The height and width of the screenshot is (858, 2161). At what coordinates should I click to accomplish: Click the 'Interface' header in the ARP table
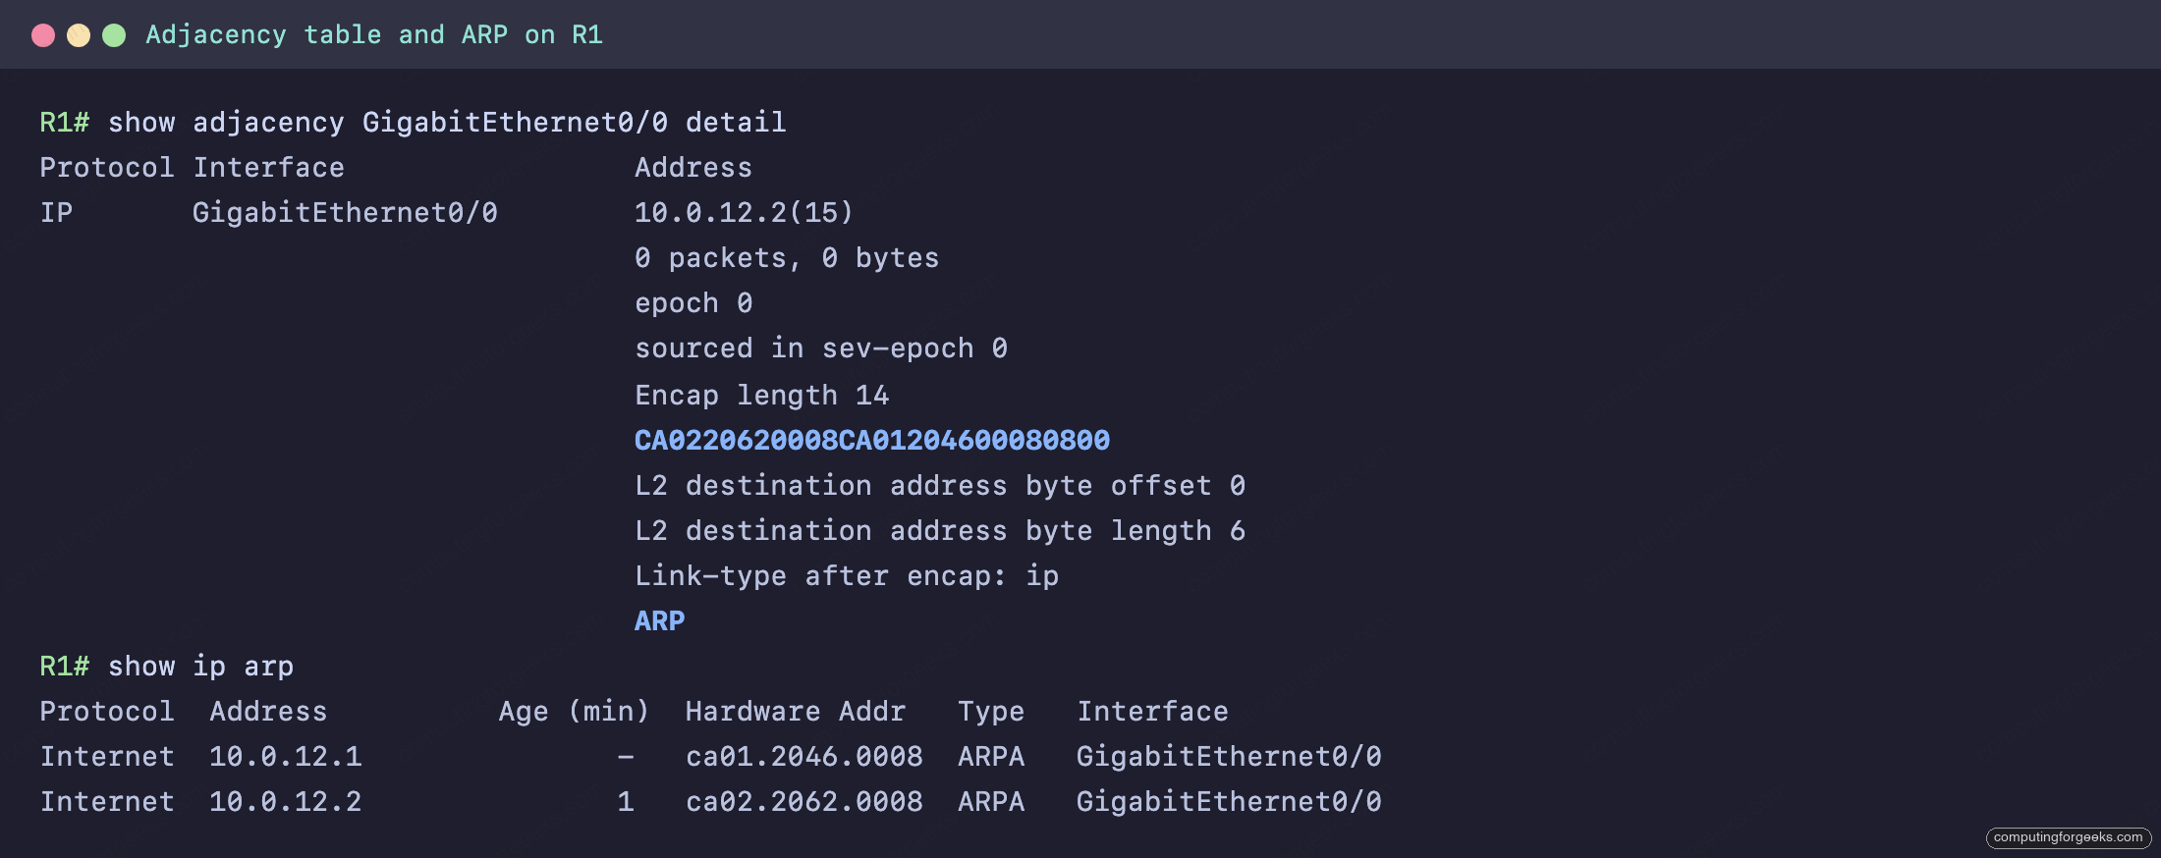pyautogui.click(x=1153, y=712)
